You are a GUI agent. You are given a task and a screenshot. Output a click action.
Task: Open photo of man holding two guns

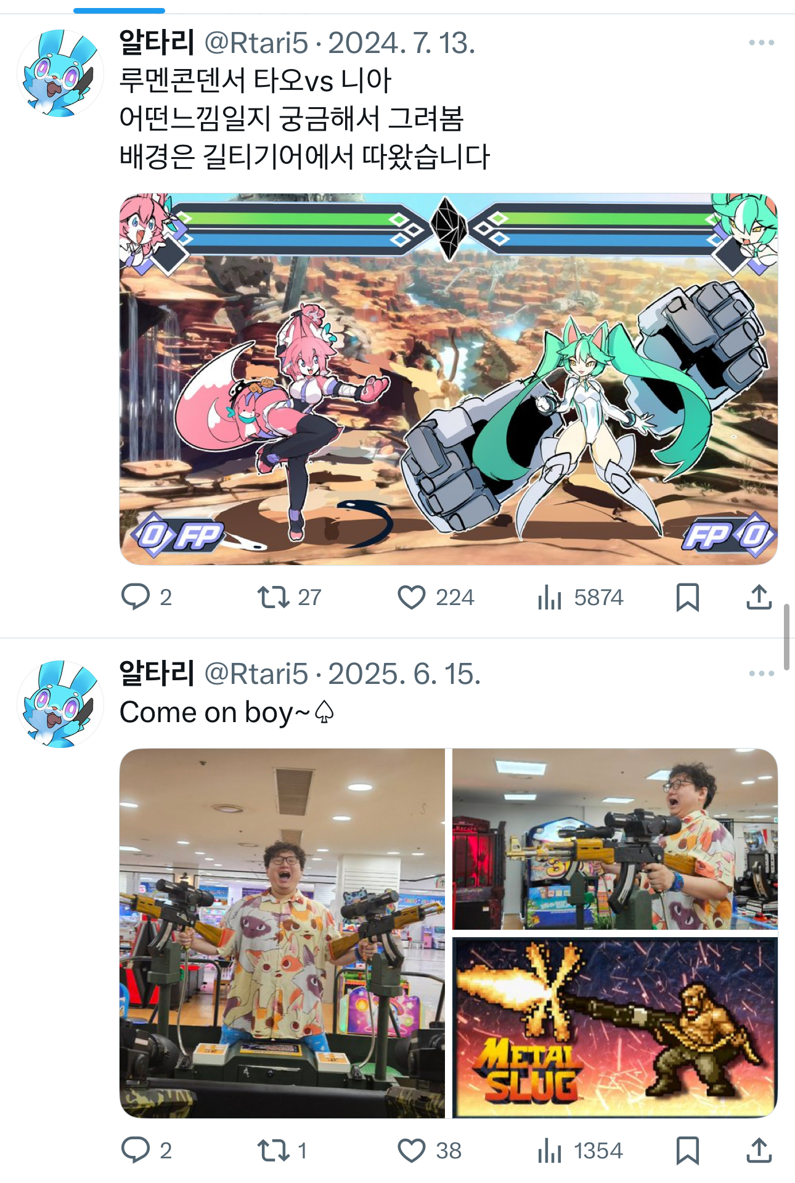click(282, 933)
